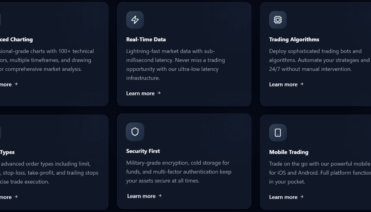The image size is (371, 212).
Task: Click the Charting card heading
Action: [x=16, y=39]
